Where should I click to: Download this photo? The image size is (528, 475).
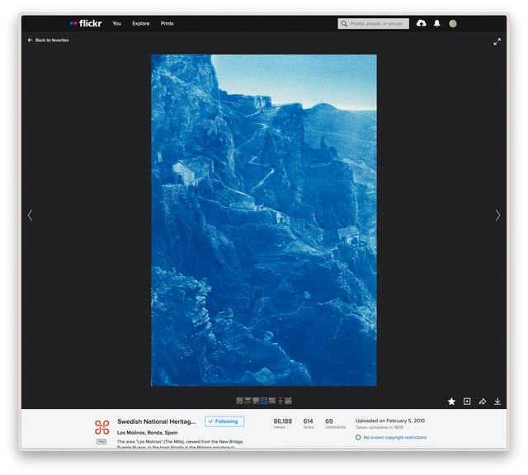click(x=497, y=402)
